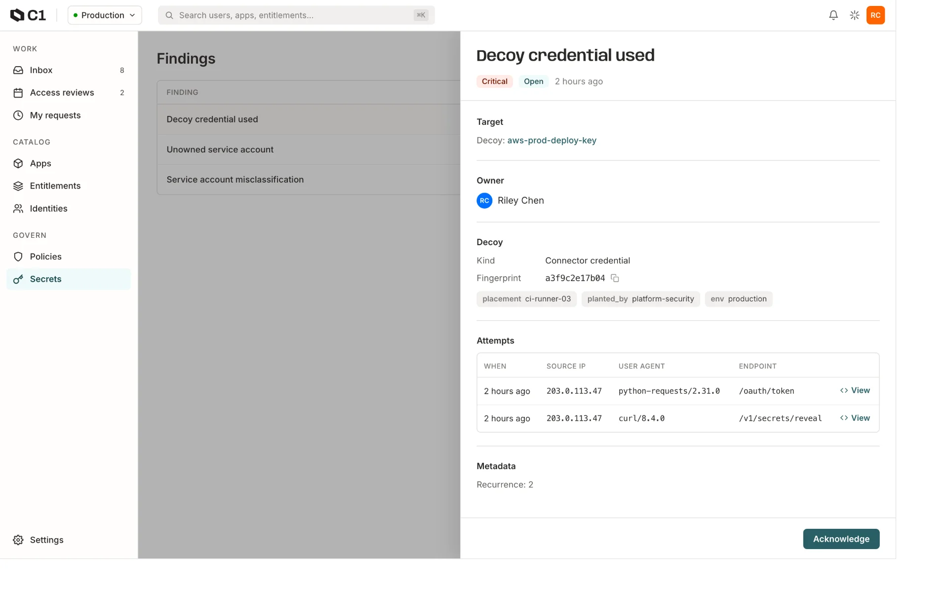Select the Unowned service account finding
948x591 pixels.
[x=309, y=149]
